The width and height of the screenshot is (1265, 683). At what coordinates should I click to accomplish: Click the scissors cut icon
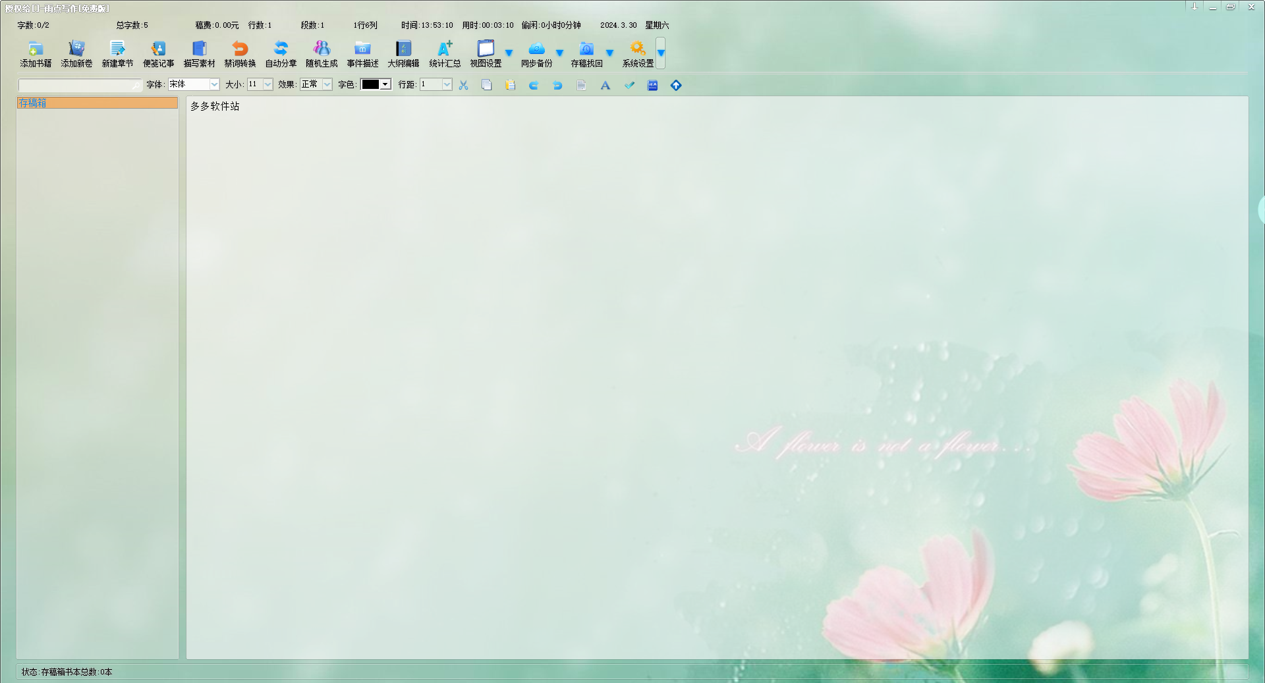[464, 85]
